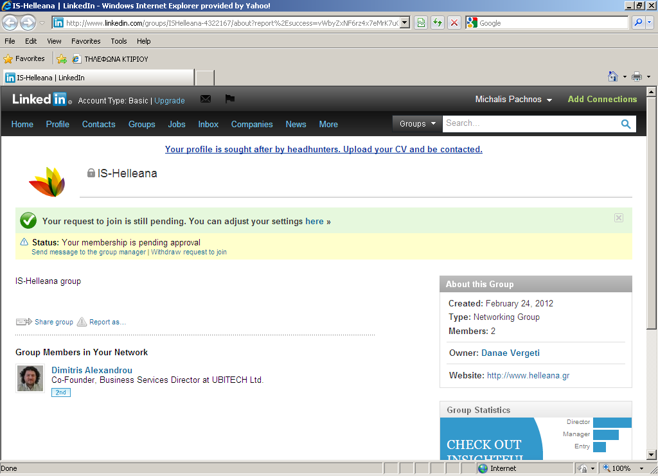
Task: Select the IS-Helleana | LinkedIn tab
Action: click(x=99, y=78)
